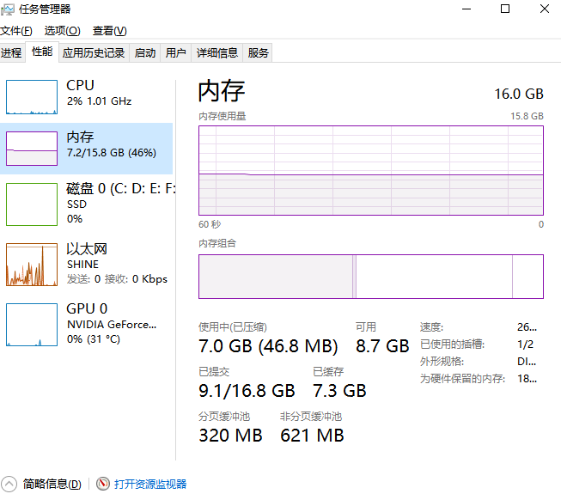
Task: Select the Memory mini graph thumbnail
Action: click(32, 148)
